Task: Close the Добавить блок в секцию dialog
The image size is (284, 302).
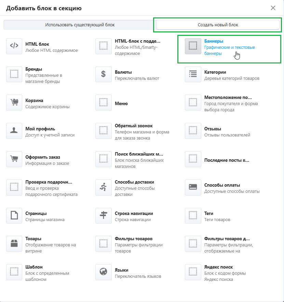Action: coord(273,8)
